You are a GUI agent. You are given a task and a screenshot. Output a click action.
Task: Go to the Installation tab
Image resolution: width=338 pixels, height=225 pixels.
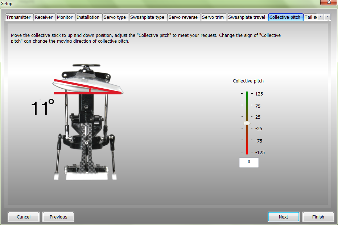click(x=88, y=17)
